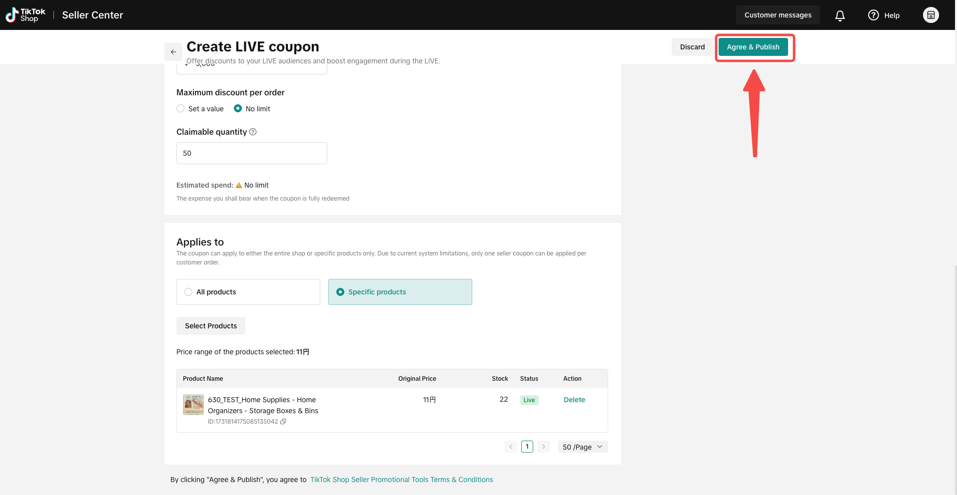Go to previous page chevron
The width and height of the screenshot is (957, 495).
tap(511, 447)
